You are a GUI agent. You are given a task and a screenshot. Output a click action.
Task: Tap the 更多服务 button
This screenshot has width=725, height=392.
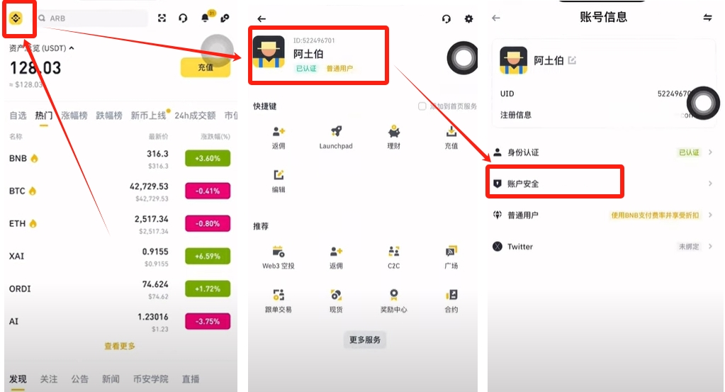click(365, 340)
